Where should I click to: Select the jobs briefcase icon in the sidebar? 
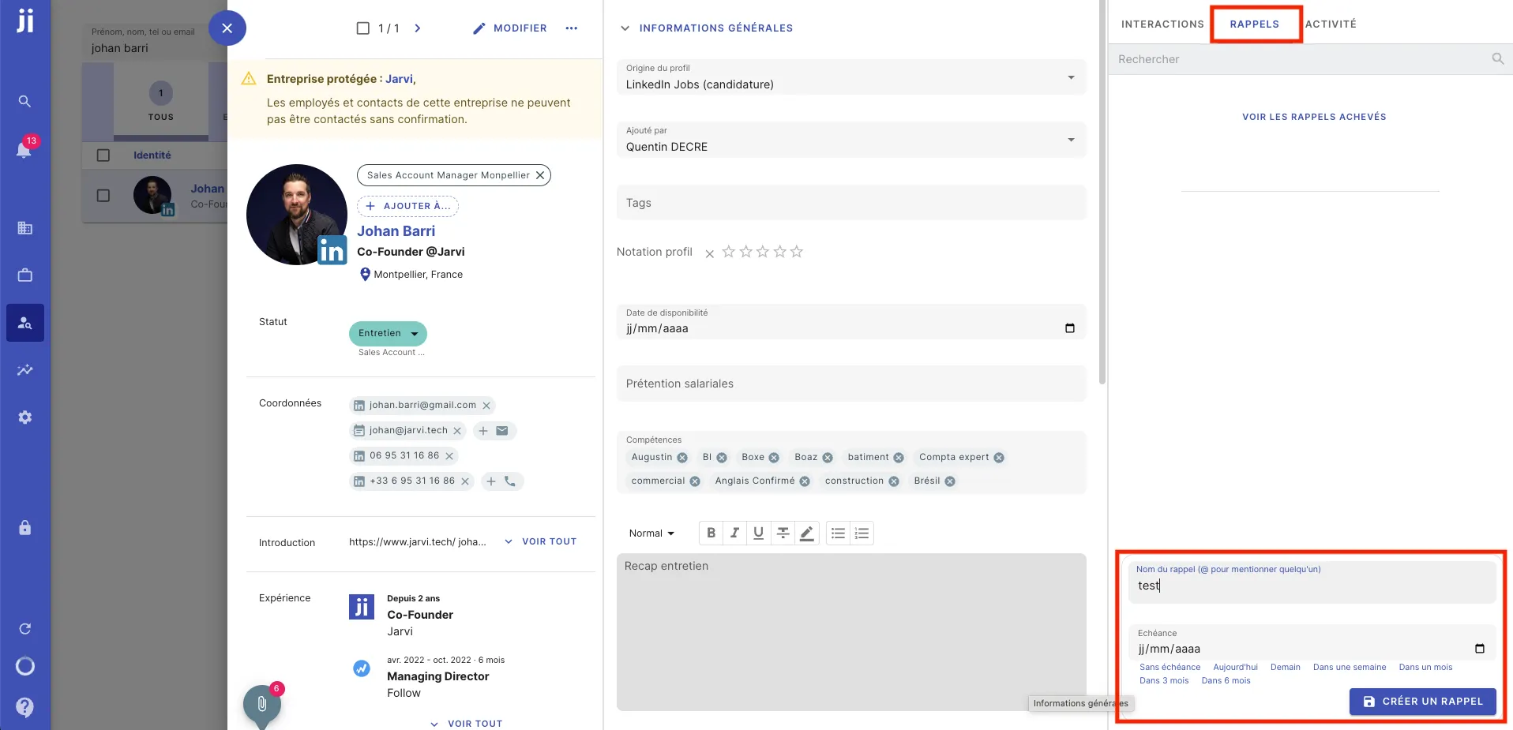pyautogui.click(x=24, y=275)
